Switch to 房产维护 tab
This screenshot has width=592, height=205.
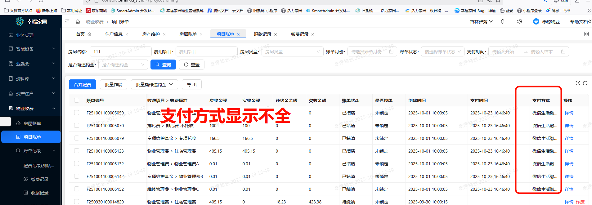coord(151,34)
